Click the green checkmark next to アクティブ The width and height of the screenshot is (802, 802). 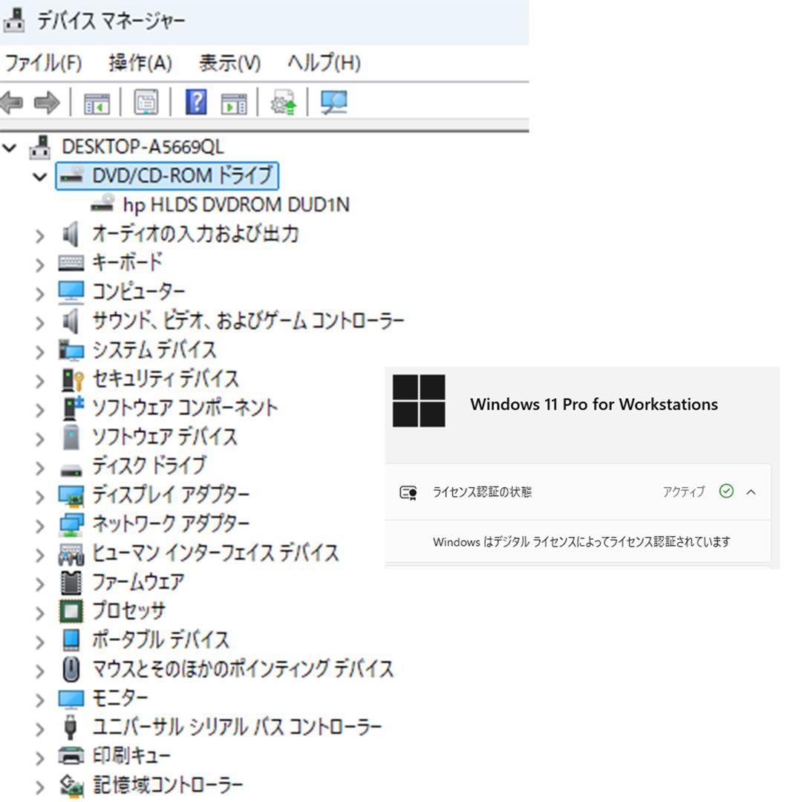tap(726, 491)
